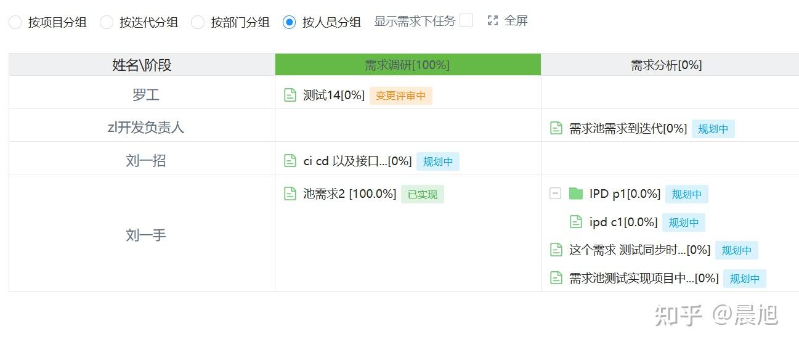Select the 按项目分组 radio button
Screen dimensions: 799x347
(x=16, y=22)
